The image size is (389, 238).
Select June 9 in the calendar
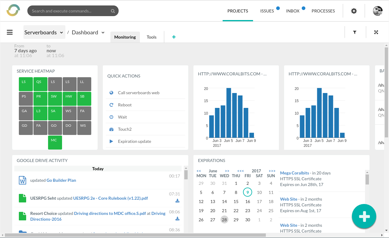[248, 192]
